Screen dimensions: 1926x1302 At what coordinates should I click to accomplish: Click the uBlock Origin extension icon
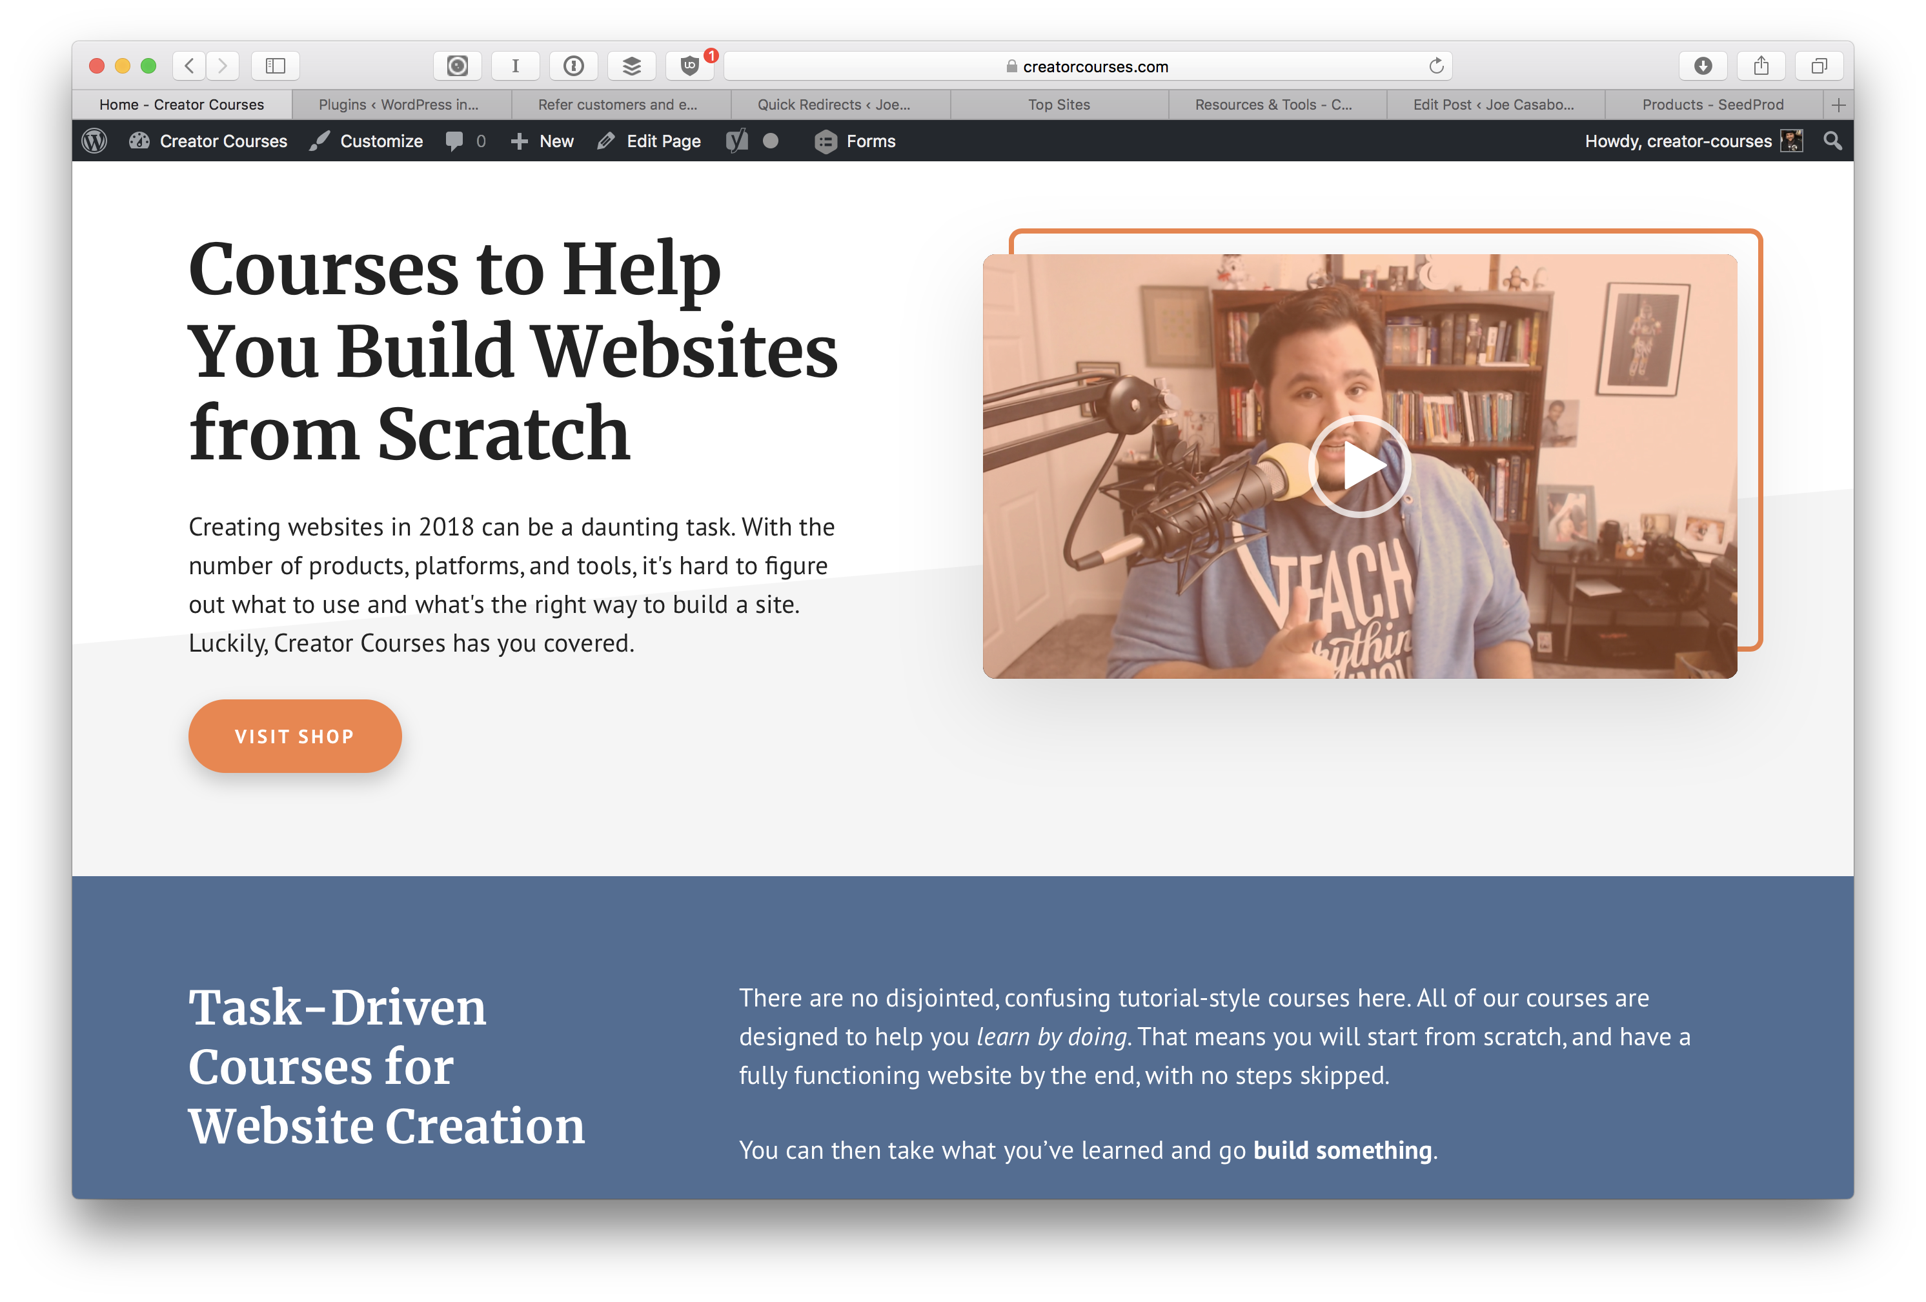tap(689, 65)
